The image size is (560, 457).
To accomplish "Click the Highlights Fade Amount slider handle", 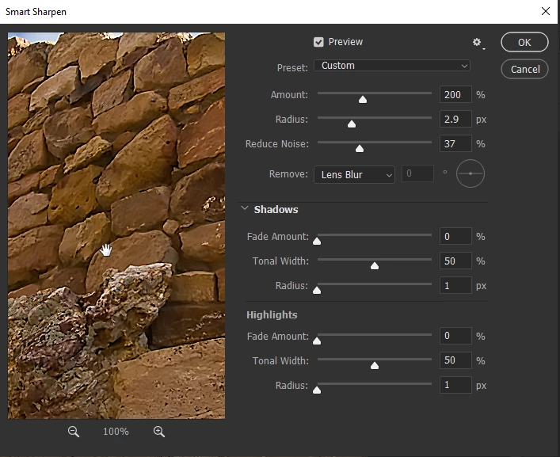I will point(317,341).
